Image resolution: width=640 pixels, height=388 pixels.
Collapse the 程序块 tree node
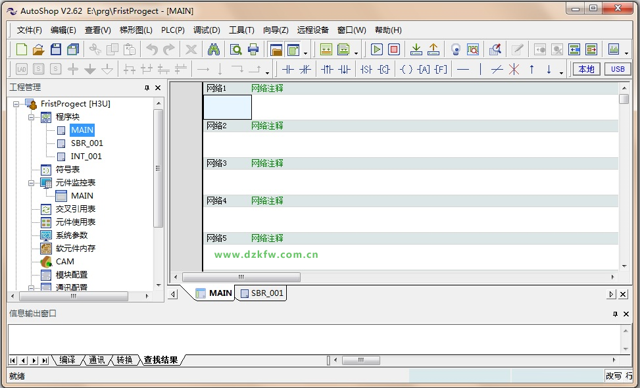coord(32,116)
